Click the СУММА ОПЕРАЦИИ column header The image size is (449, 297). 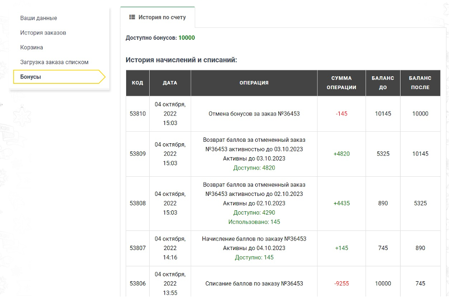pos(342,83)
